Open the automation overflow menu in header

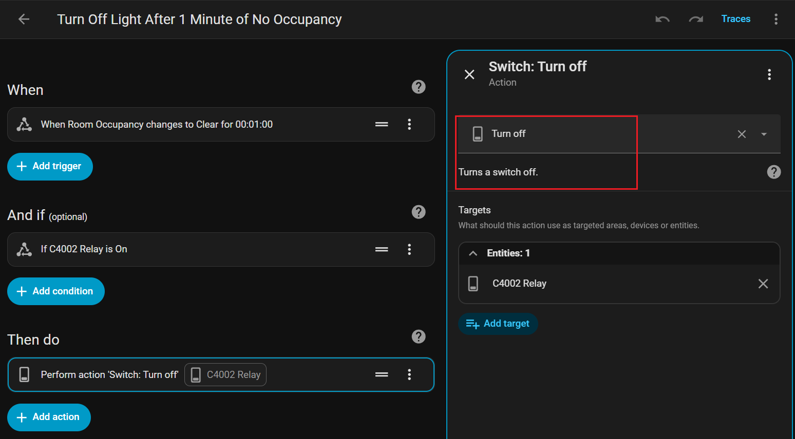[x=775, y=19]
